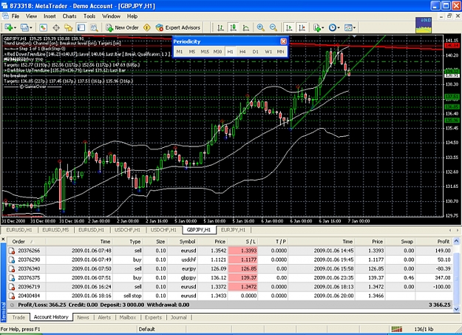The image size is (462, 335).
Task: Expand the Periods dropdown arrow
Action: (x=339, y=28)
